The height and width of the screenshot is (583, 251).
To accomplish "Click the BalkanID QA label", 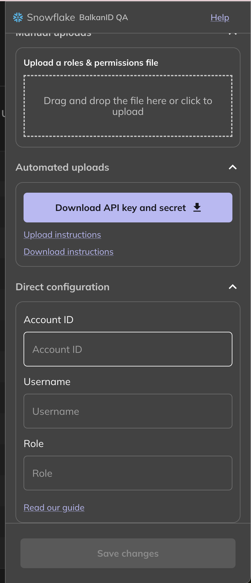I will tap(103, 18).
